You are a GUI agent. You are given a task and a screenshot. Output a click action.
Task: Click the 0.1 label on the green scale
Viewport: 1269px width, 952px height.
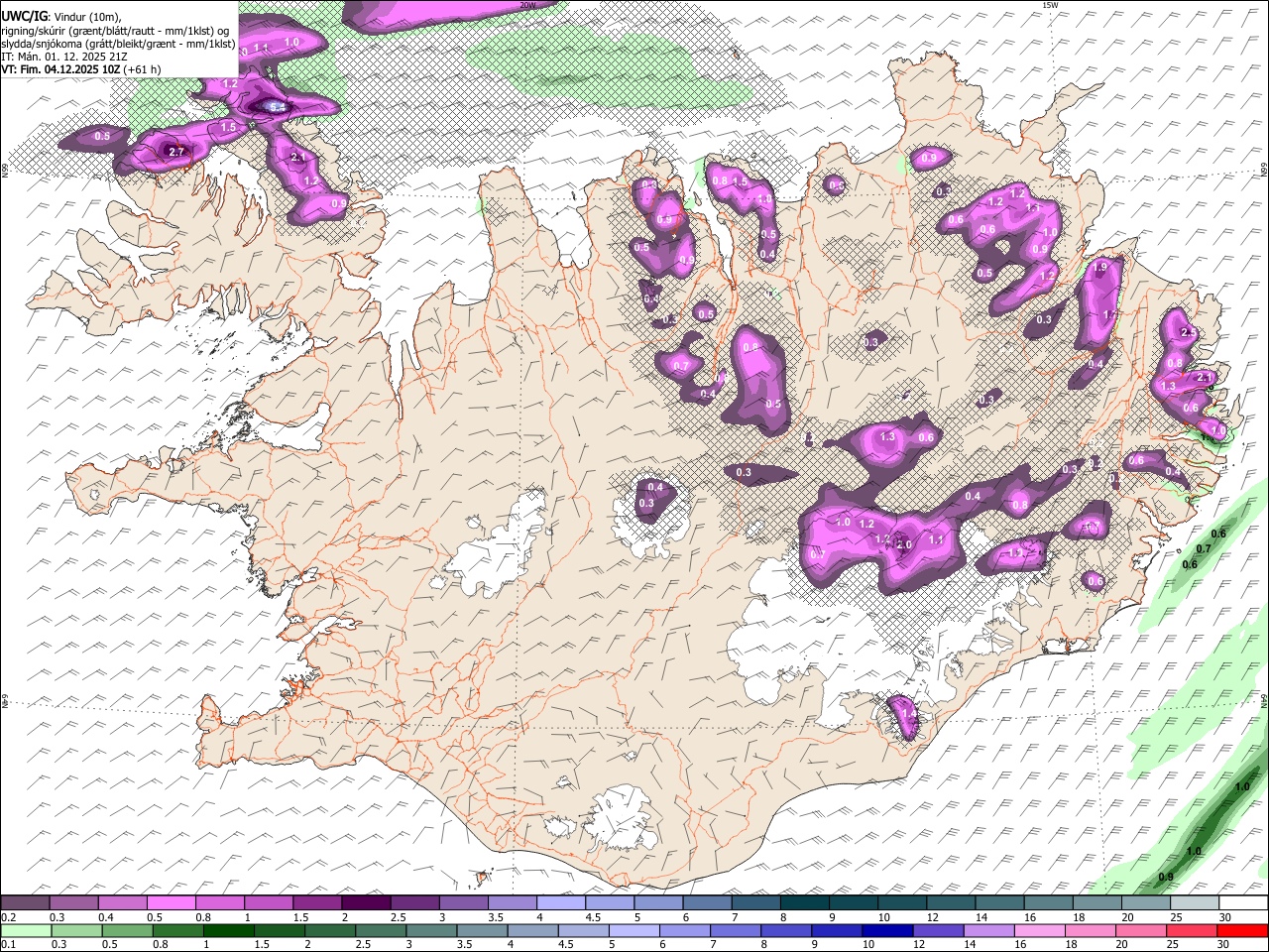coord(8,944)
